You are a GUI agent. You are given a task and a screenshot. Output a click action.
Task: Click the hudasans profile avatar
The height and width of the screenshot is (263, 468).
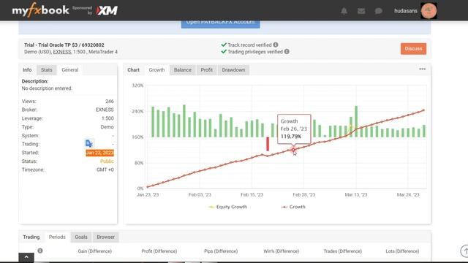coord(429,10)
